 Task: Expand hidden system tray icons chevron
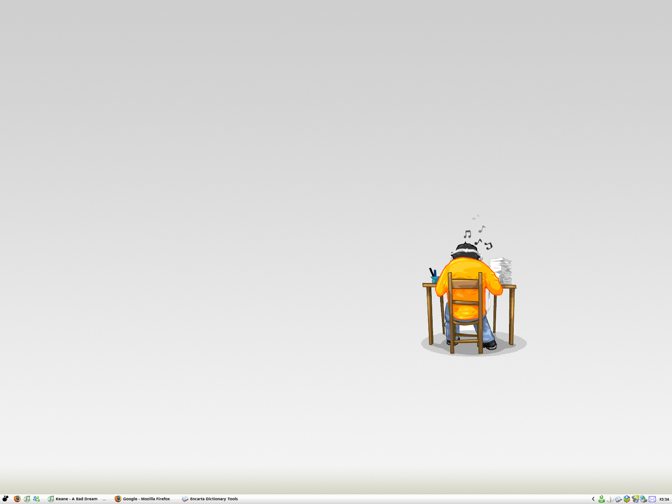593,499
